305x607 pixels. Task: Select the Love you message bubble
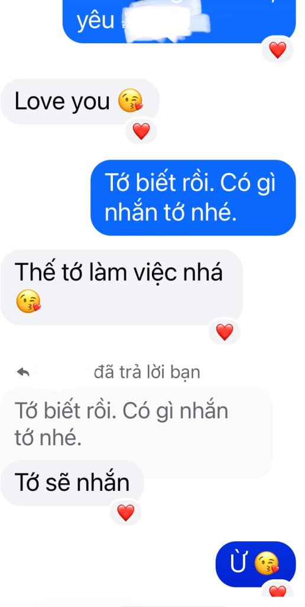pos(80,102)
